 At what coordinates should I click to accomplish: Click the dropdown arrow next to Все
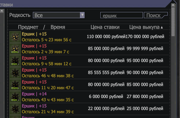tap(82, 15)
